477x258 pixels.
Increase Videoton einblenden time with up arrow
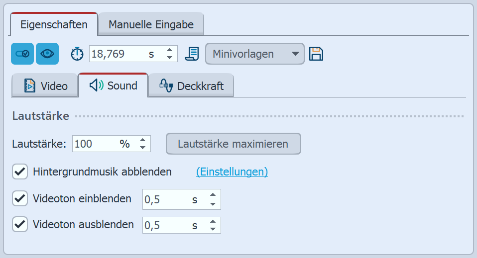click(x=213, y=195)
